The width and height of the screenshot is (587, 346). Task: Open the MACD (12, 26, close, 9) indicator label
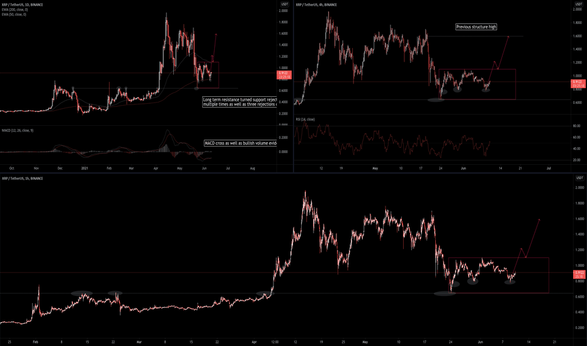click(18, 131)
